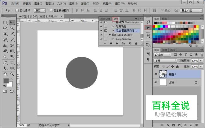Select the Rectangular Marquee tool
Viewport: 205px width, 128px height.
[5, 23]
